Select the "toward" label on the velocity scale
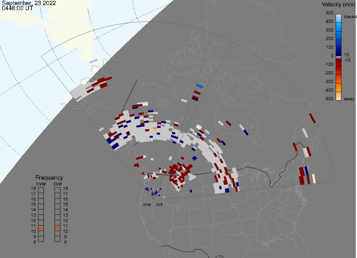This screenshot has height=258, width=357. [350, 17]
